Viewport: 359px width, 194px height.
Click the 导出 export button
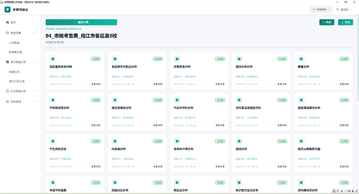point(345,22)
